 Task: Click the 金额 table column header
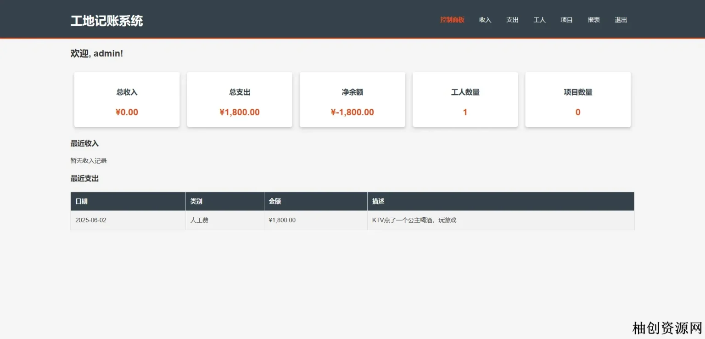coord(275,201)
